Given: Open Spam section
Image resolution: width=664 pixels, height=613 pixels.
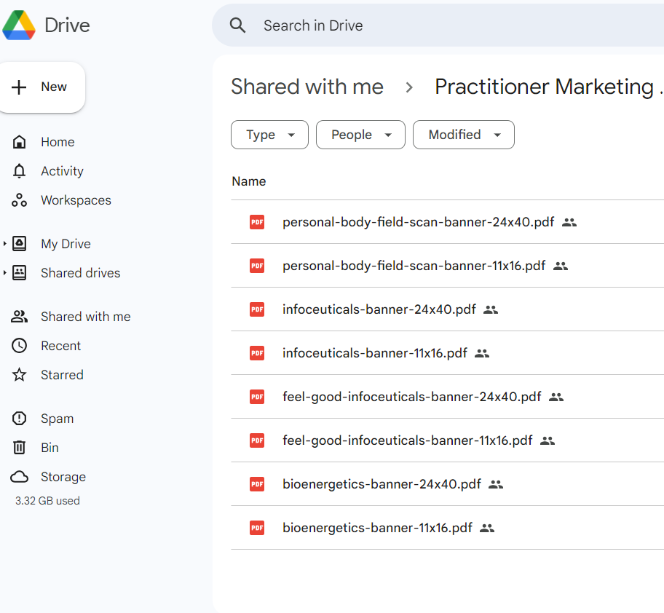Looking at the screenshot, I should click(x=58, y=419).
